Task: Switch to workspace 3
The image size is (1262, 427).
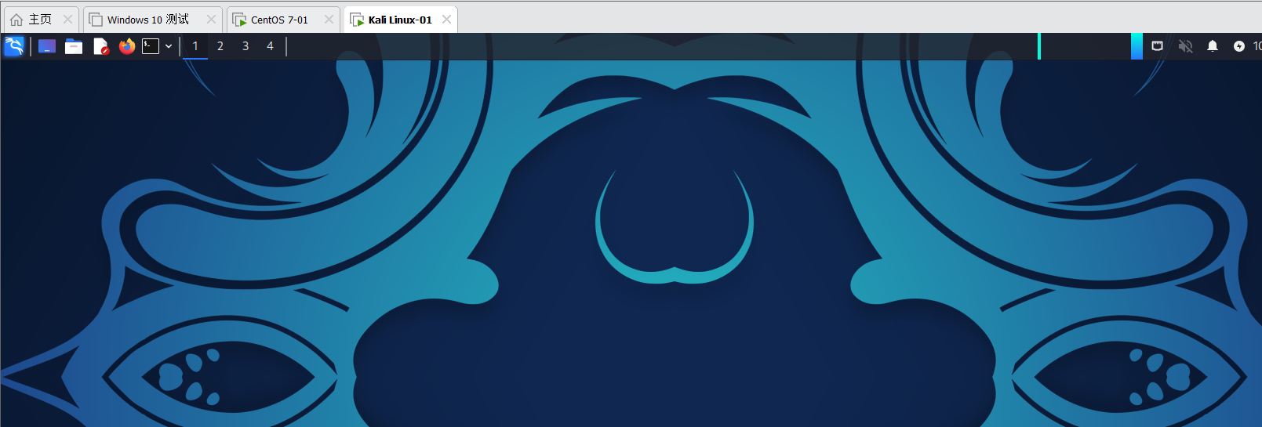Action: pos(245,46)
